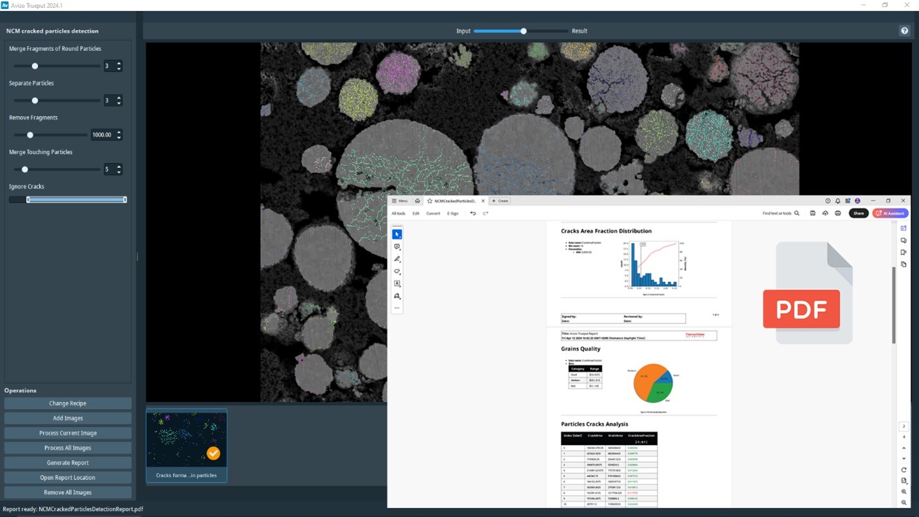
Task: Click the Generate Report button
Action: coord(67,462)
